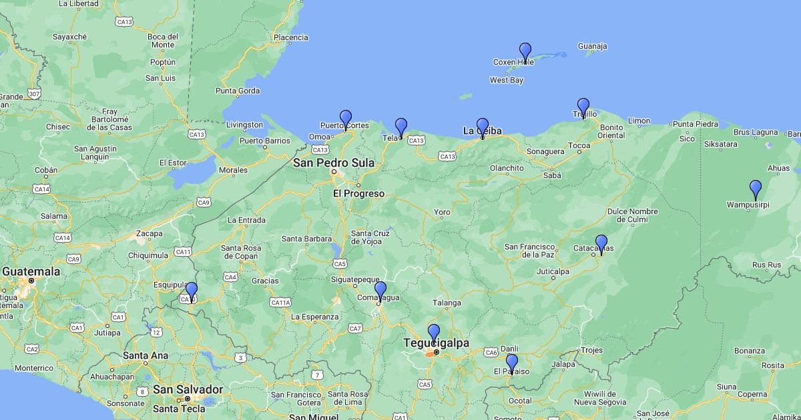This screenshot has width=801, height=420.
Task: Open the Tela location pin
Action: (x=401, y=127)
